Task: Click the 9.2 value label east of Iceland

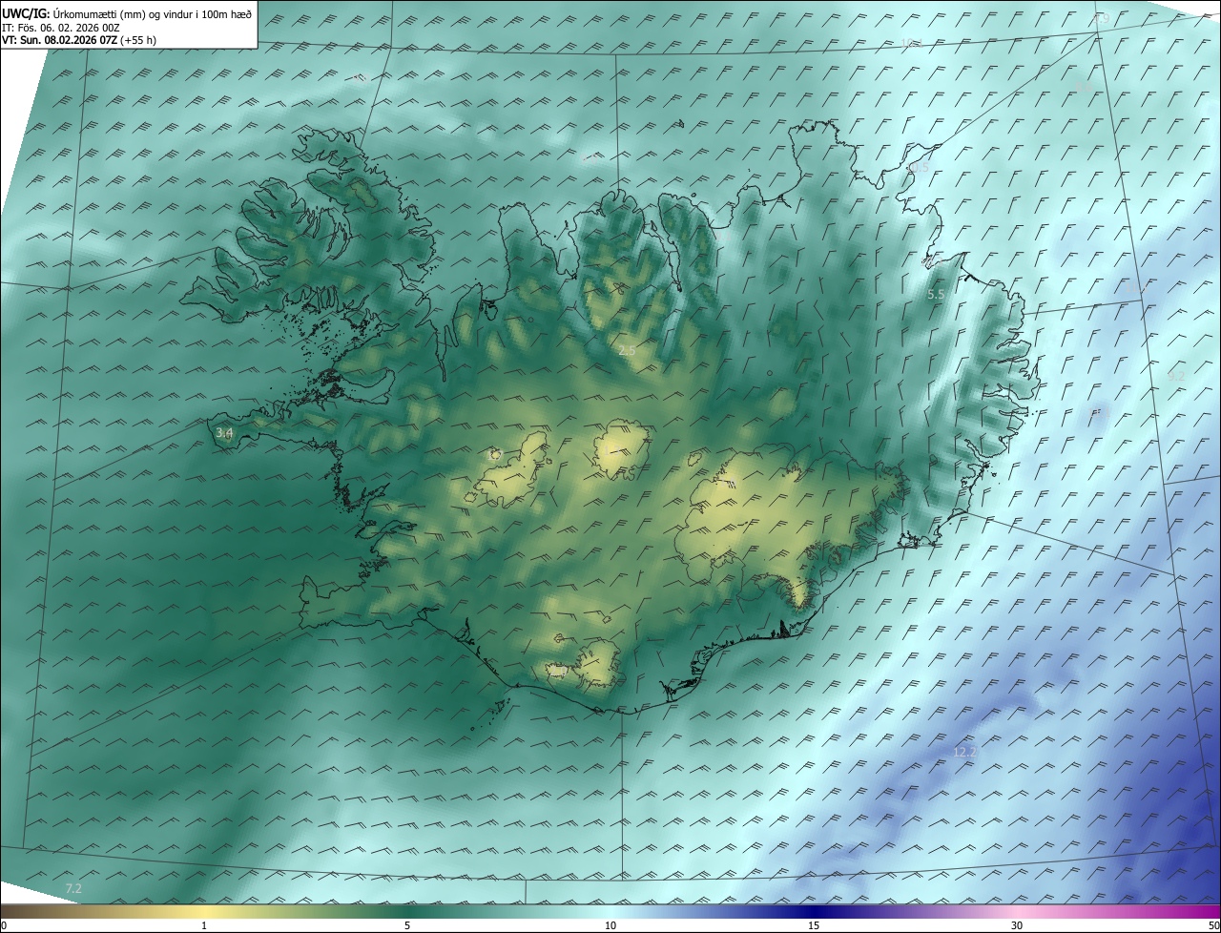Action: (x=1176, y=376)
